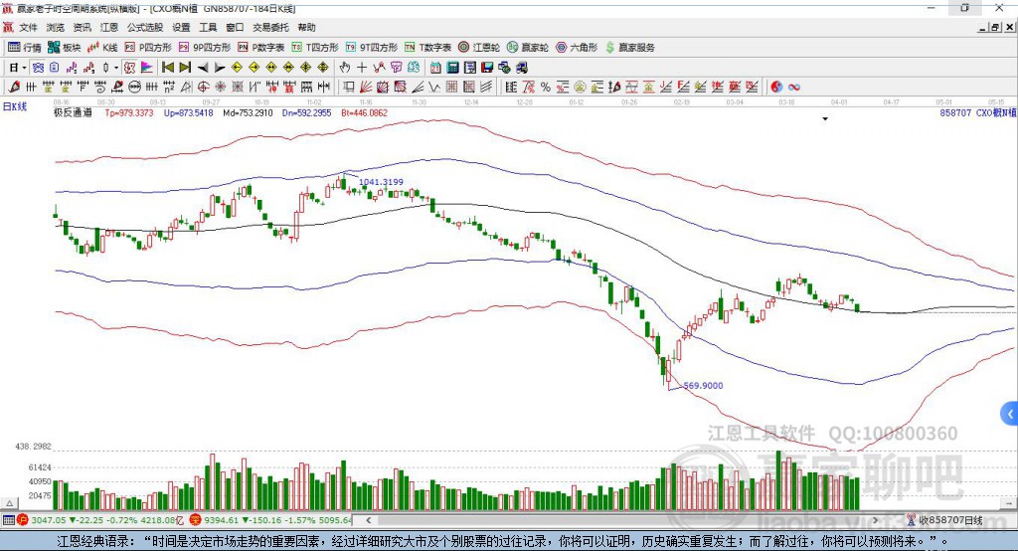This screenshot has height=551, width=1018.
Task: Open 赢家服务 dollar-sign service
Action: point(629,48)
